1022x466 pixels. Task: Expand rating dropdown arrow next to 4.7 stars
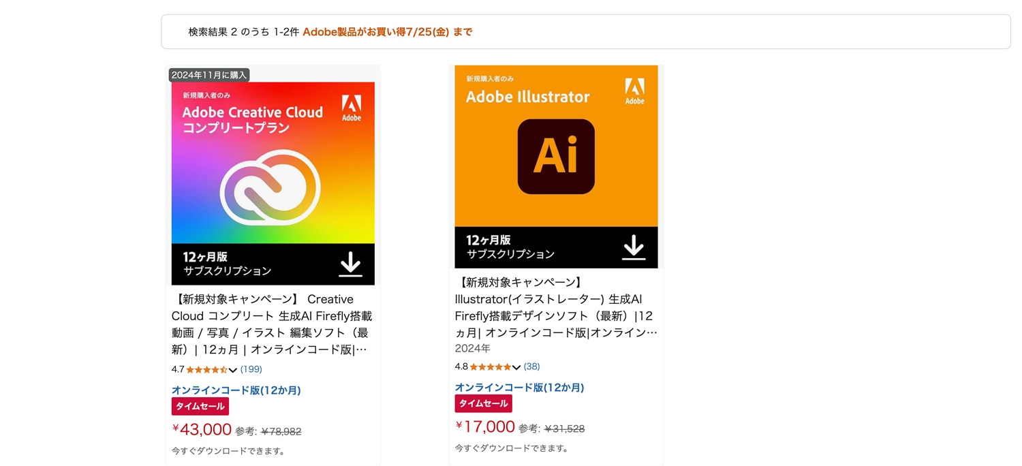[233, 370]
